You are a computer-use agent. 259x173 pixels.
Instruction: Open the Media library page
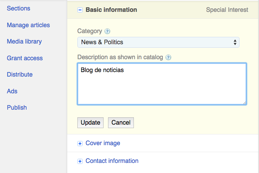[24, 41]
